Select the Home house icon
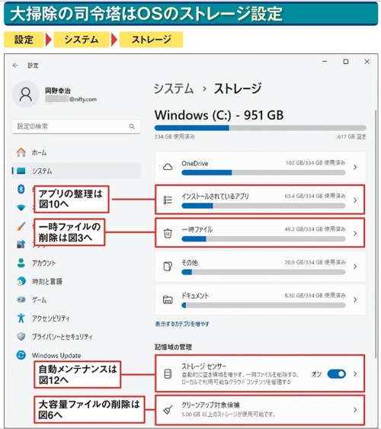Image resolution: width=381 pixels, height=429 pixels. pyautogui.click(x=21, y=152)
